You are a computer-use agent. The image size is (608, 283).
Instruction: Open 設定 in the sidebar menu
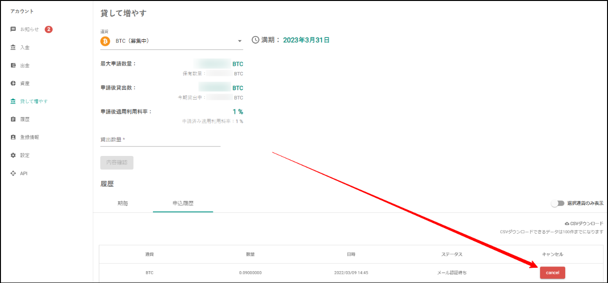pos(25,155)
